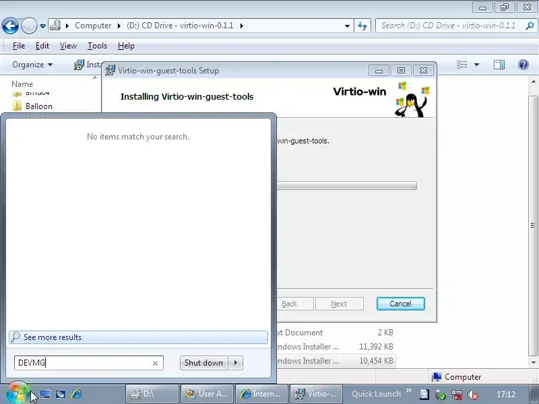Click the disabled Next button in setup
This screenshot has width=539, height=404.
click(x=340, y=304)
